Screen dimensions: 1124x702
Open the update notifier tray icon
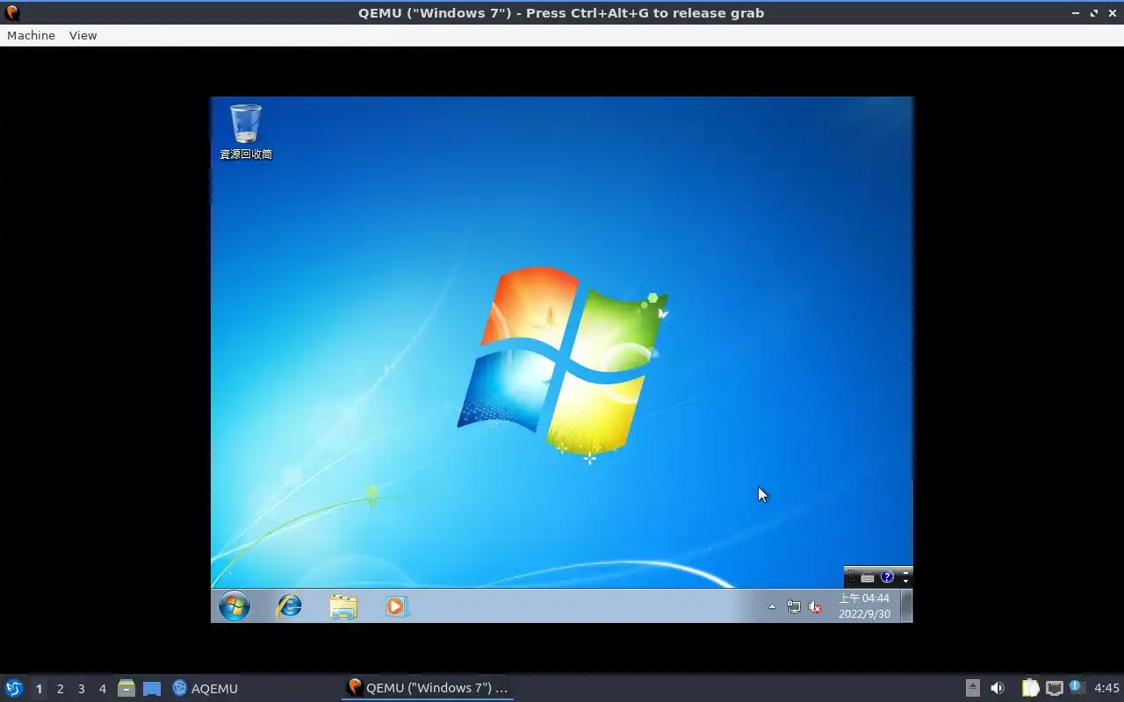1077,687
